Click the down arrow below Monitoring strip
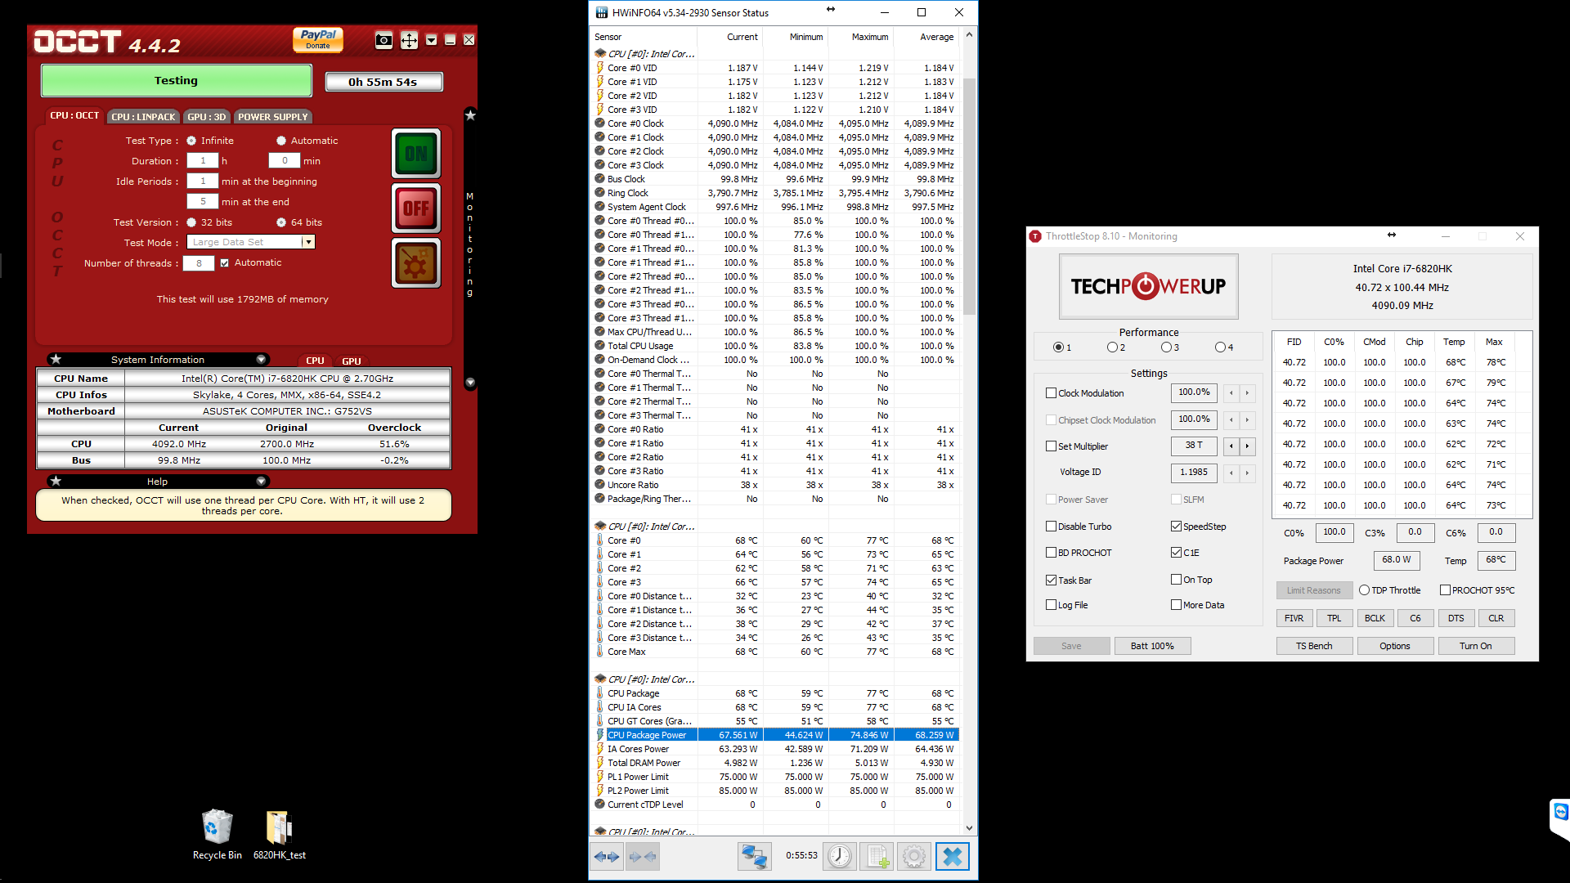 [470, 383]
